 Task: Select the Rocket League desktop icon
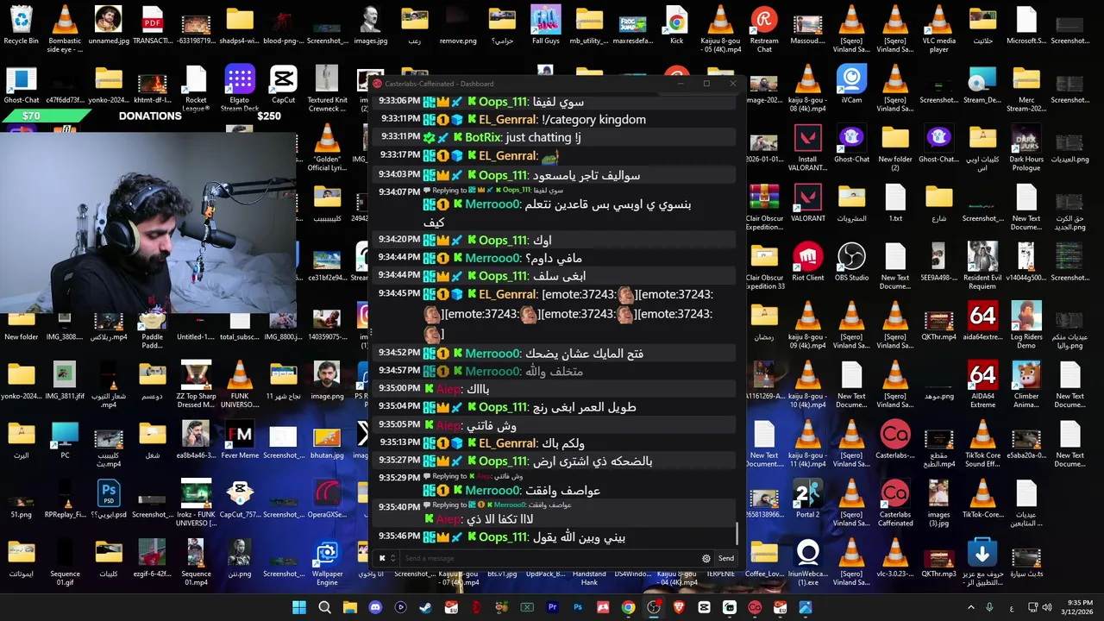tap(196, 89)
